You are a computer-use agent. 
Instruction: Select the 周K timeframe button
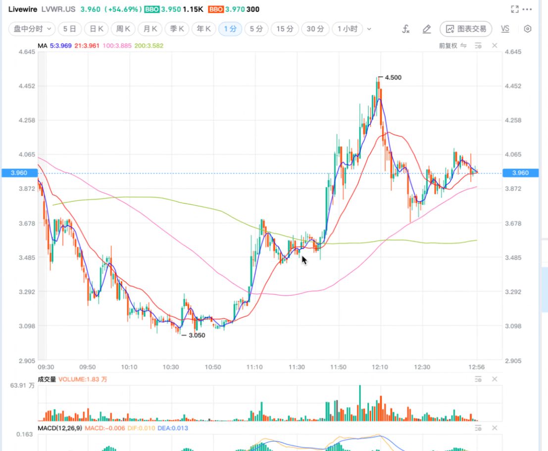click(123, 29)
